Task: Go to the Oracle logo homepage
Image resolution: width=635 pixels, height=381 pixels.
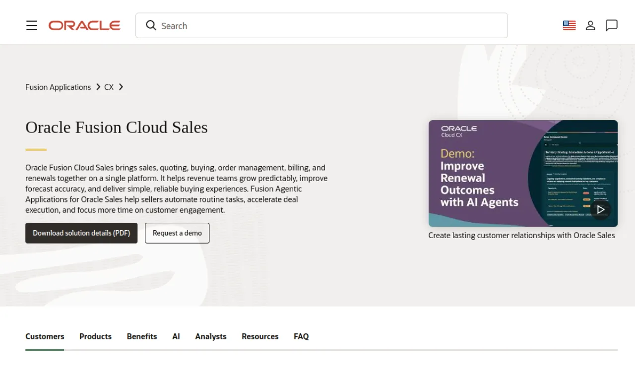Action: 84,25
